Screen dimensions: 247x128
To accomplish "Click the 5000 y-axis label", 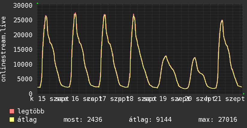I will click(x=25, y=79).
